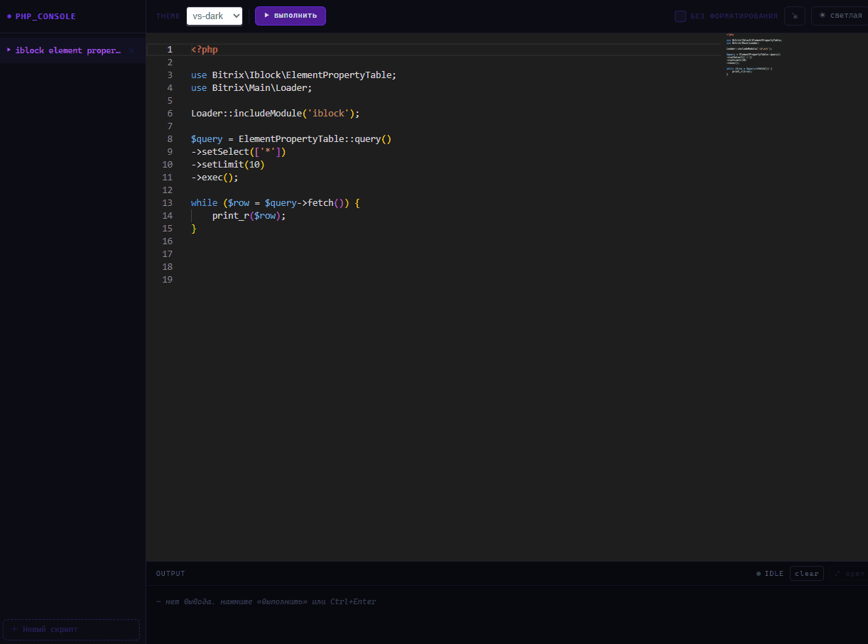Image resolution: width=868 pixels, height=644 pixels.
Task: Open output in expanded view
Action: [850, 574]
